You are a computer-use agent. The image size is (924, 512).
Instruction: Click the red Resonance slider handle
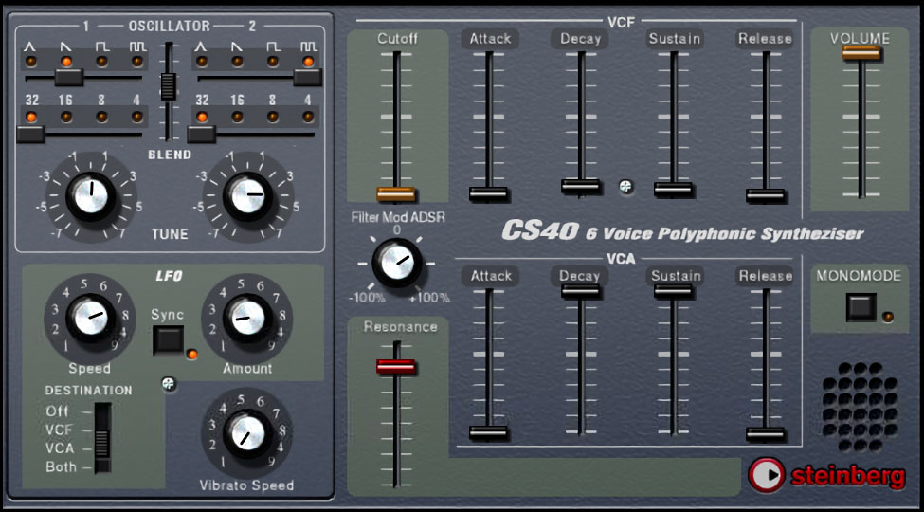(x=396, y=367)
